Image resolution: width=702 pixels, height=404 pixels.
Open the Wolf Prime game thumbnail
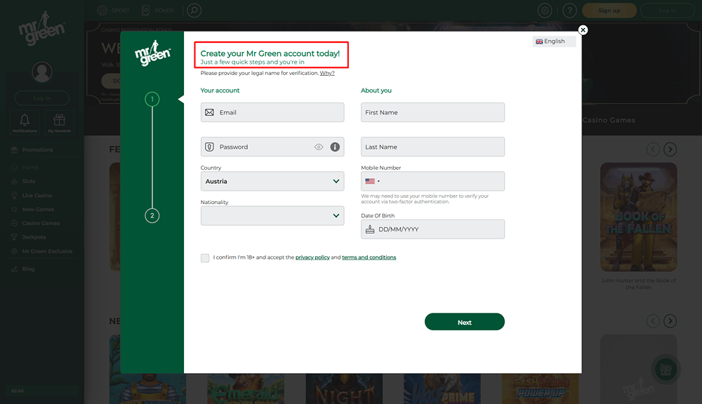pos(442,389)
